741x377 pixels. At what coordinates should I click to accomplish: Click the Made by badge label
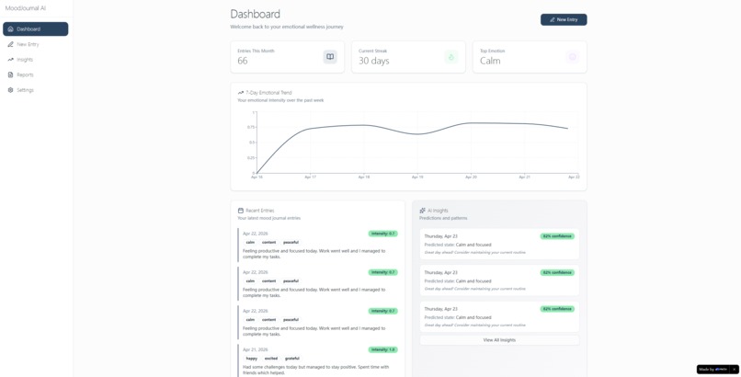(x=713, y=370)
